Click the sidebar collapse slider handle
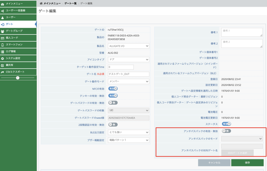This screenshot has width=267, height=171. pyautogui.click(x=18, y=78)
